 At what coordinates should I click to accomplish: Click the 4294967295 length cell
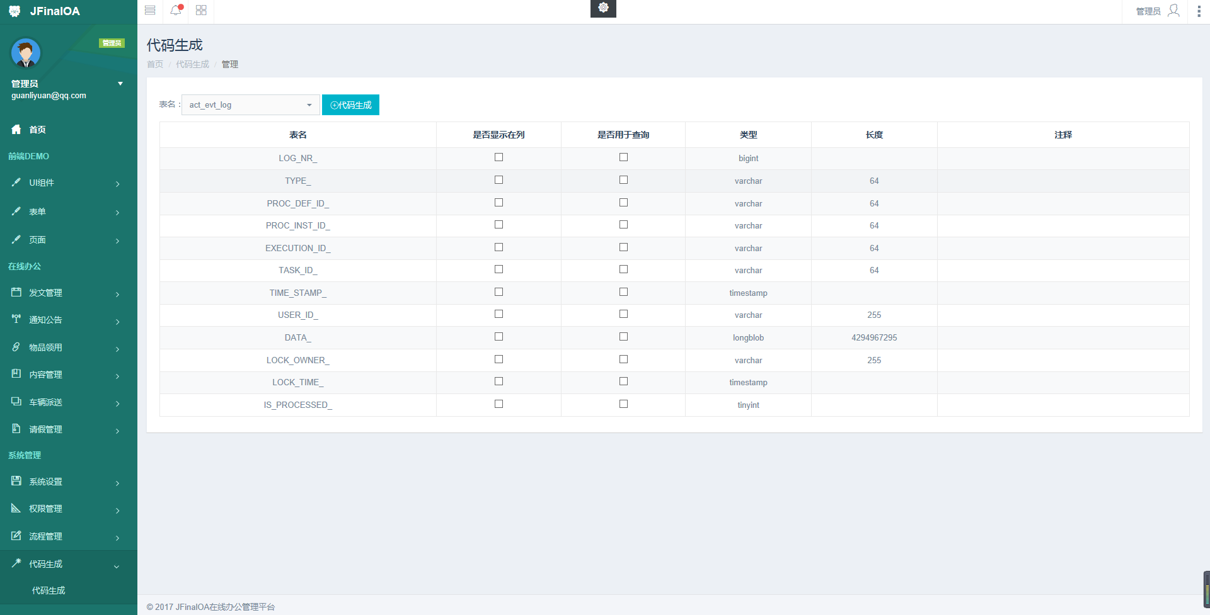tap(874, 337)
